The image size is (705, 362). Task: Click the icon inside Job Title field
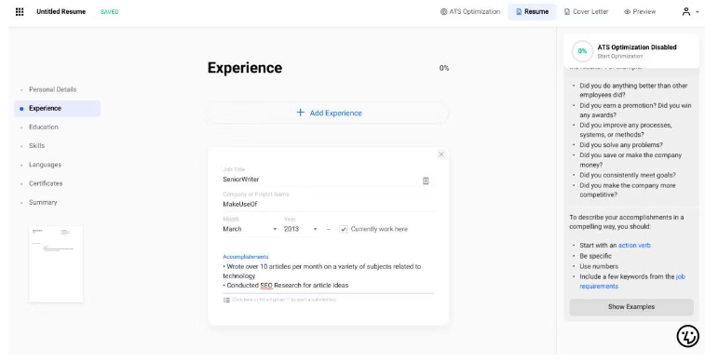(x=426, y=181)
